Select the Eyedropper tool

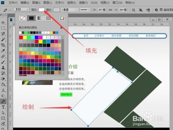(x=3, y=51)
